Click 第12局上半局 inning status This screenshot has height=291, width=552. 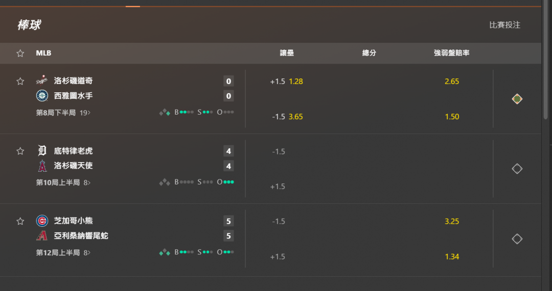tap(58, 253)
